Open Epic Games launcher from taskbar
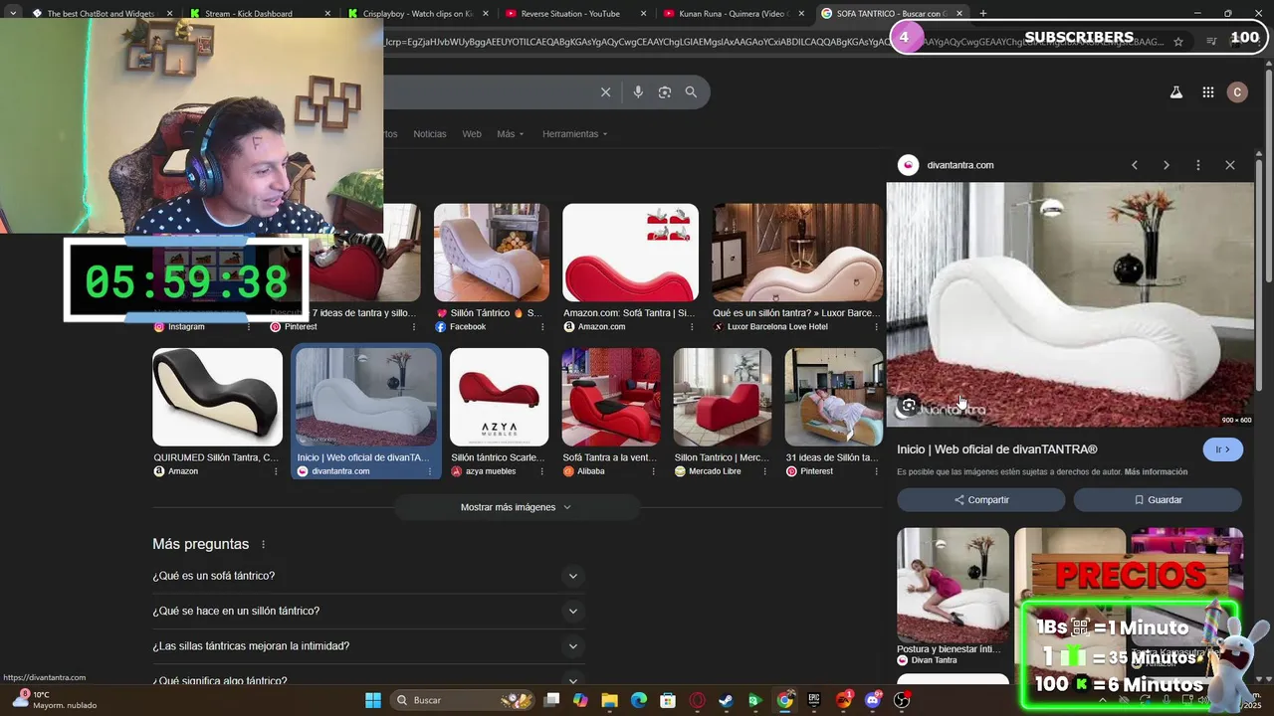The width and height of the screenshot is (1274, 716). (x=813, y=700)
